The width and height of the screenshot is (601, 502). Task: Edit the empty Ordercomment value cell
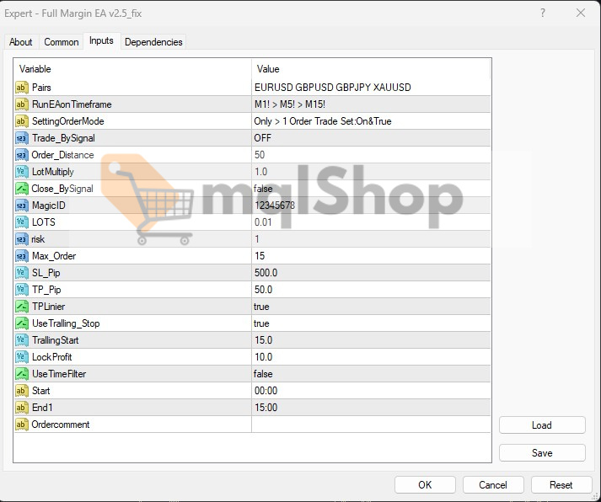click(x=371, y=425)
